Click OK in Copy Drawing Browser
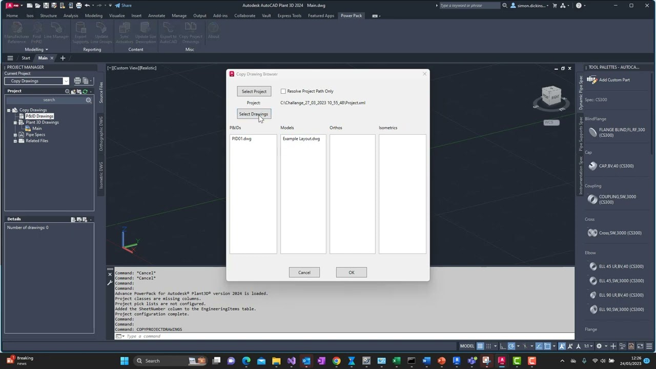The height and width of the screenshot is (369, 656). pyautogui.click(x=351, y=273)
